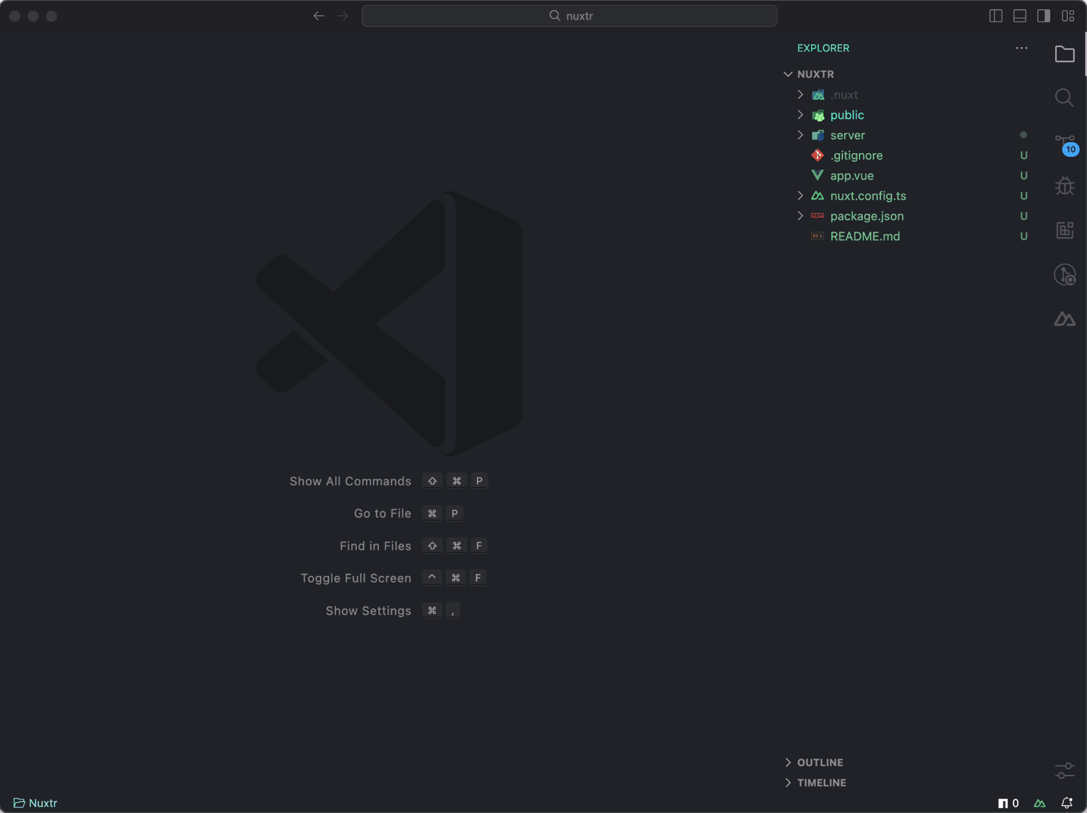This screenshot has width=1087, height=813.
Task: Open Source Control view with 10 badge
Action: pyautogui.click(x=1066, y=145)
